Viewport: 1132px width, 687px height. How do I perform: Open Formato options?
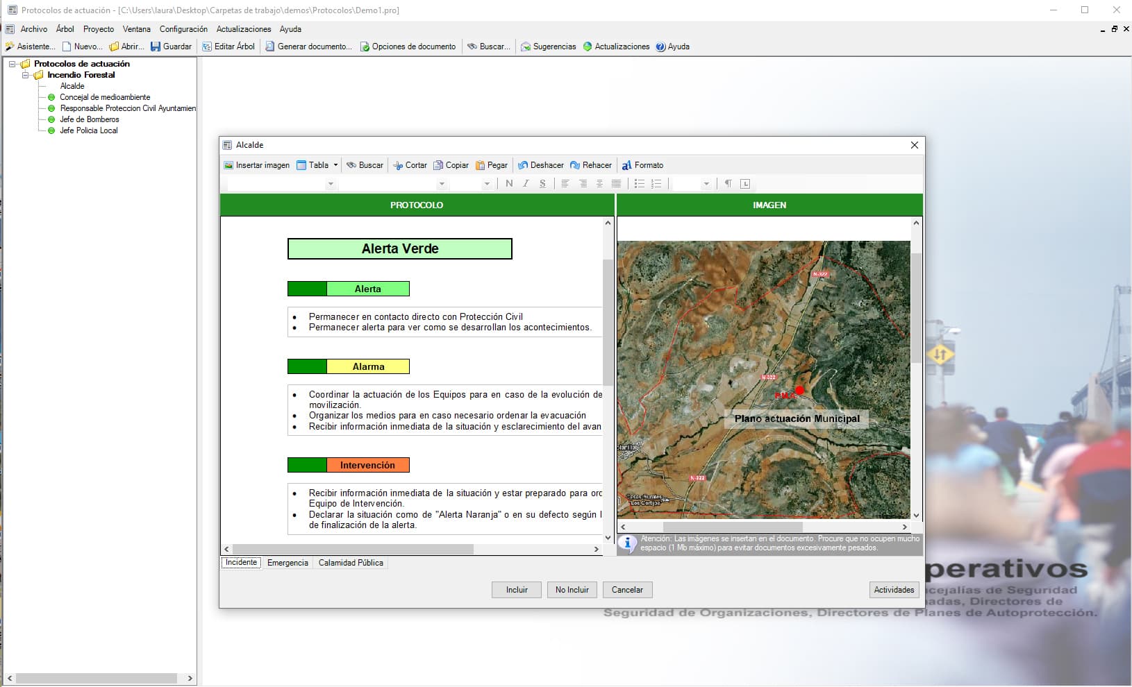click(642, 165)
